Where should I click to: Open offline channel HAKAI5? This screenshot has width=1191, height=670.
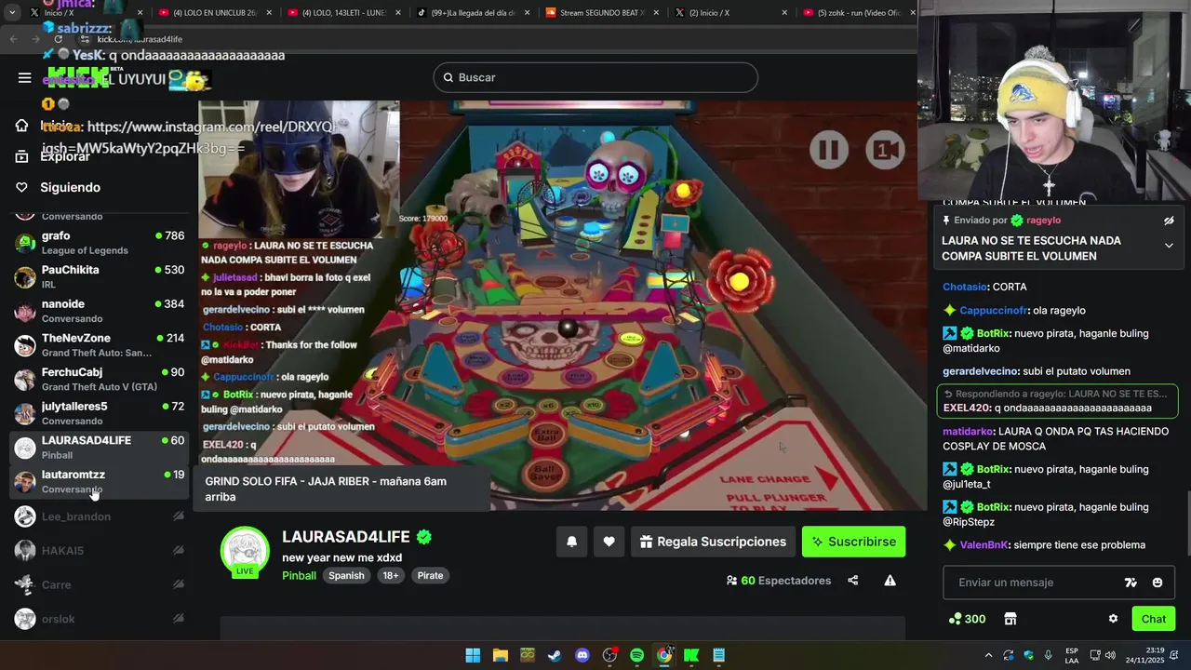tap(99, 551)
